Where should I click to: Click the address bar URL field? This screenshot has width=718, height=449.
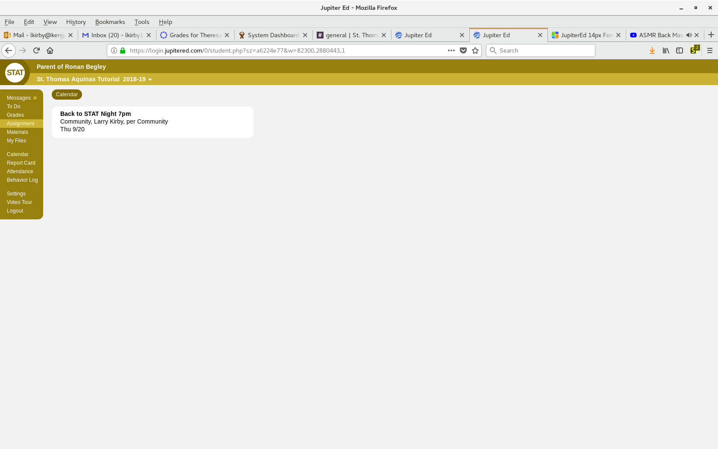click(x=285, y=50)
